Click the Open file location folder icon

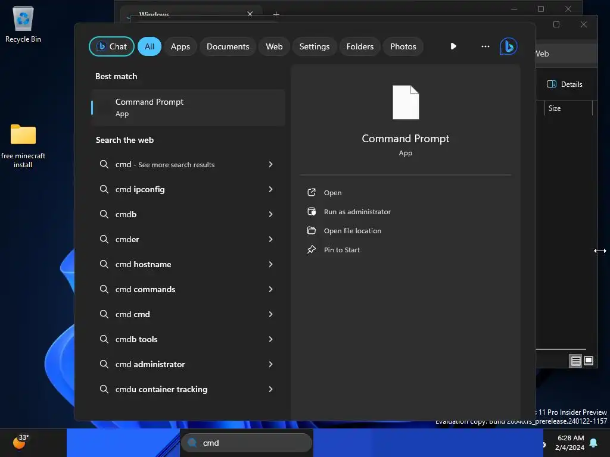pyautogui.click(x=312, y=230)
